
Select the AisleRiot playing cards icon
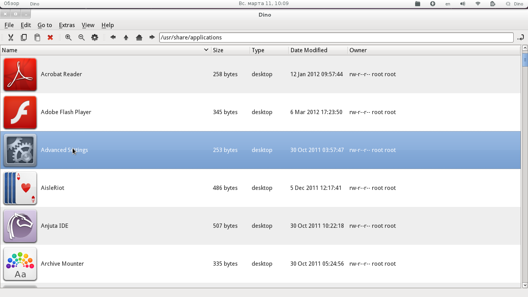(20, 188)
